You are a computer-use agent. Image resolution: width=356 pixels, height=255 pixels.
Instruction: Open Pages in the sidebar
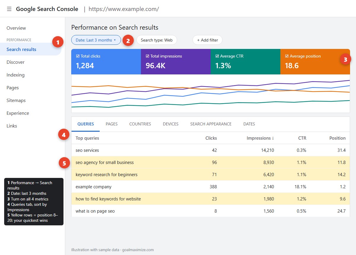12,88
